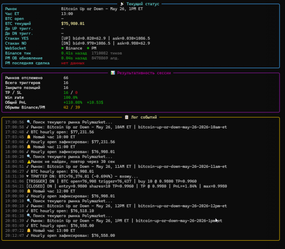Image resolution: width=285 pixels, height=249 pixels.
Task: Click the green Win rate 100.0% value
Action: tap(71, 98)
